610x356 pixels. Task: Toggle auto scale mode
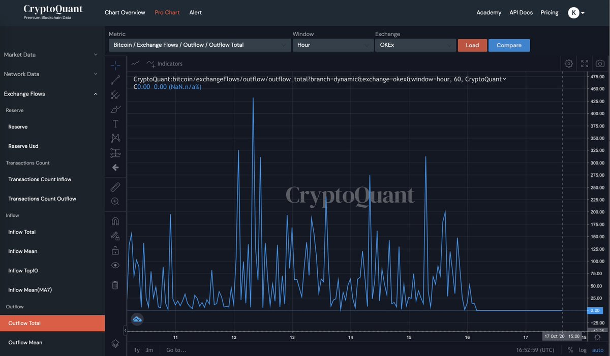coord(597,350)
